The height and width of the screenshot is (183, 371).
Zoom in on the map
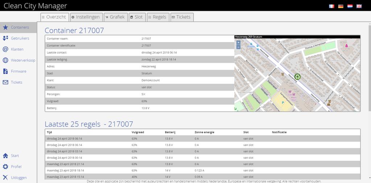tap(238, 42)
